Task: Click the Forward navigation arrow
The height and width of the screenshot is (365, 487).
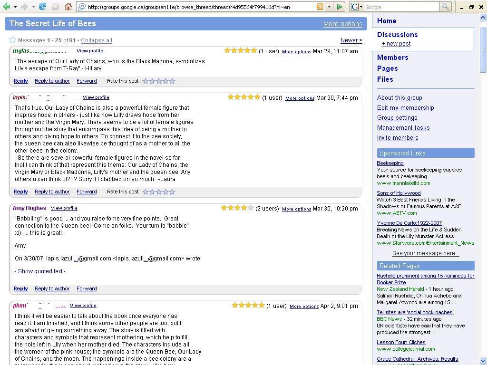Action: coord(24,7)
